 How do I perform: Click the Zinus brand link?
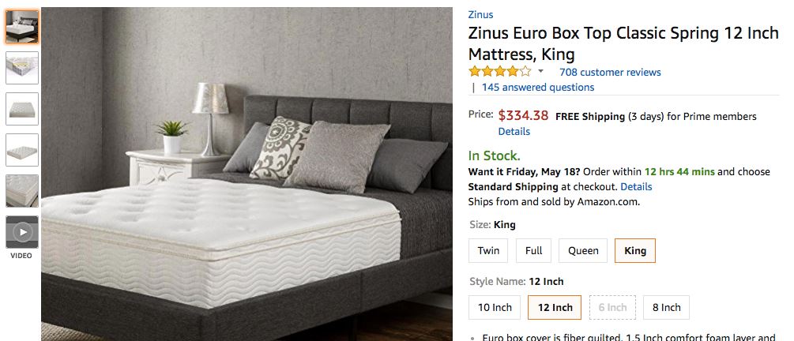[480, 15]
